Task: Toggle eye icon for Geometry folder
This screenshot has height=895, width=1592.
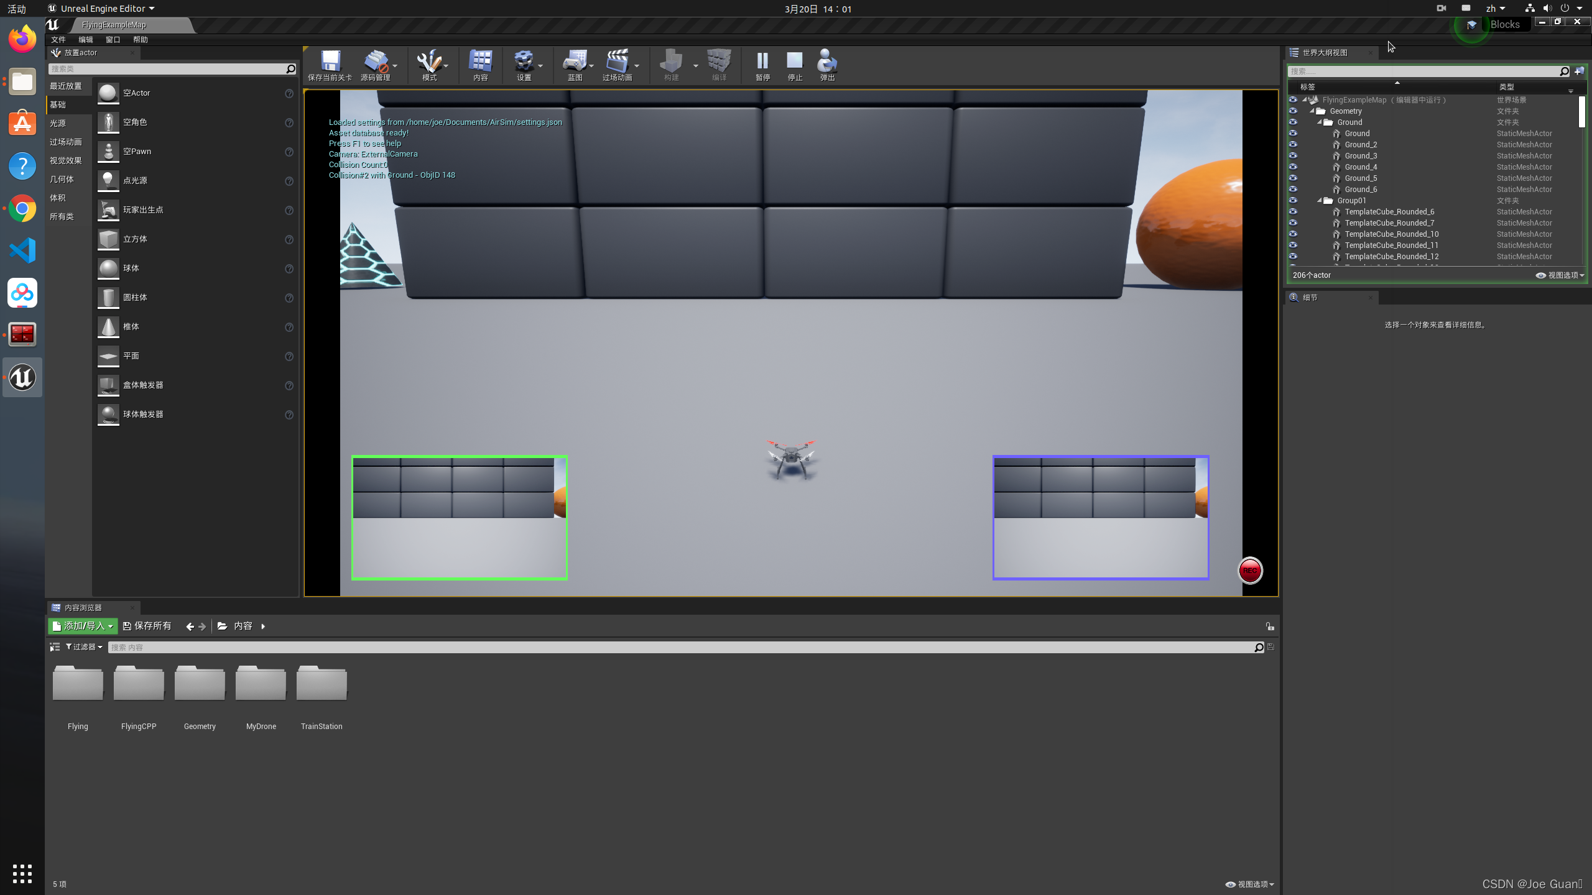Action: point(1293,111)
